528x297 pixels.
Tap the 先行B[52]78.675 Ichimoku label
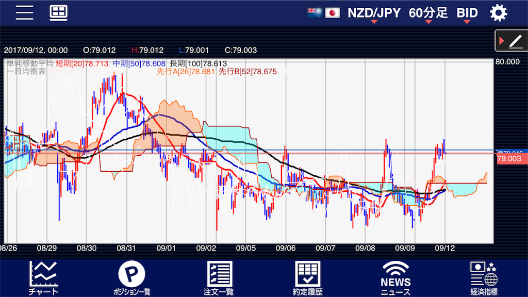coord(247,71)
